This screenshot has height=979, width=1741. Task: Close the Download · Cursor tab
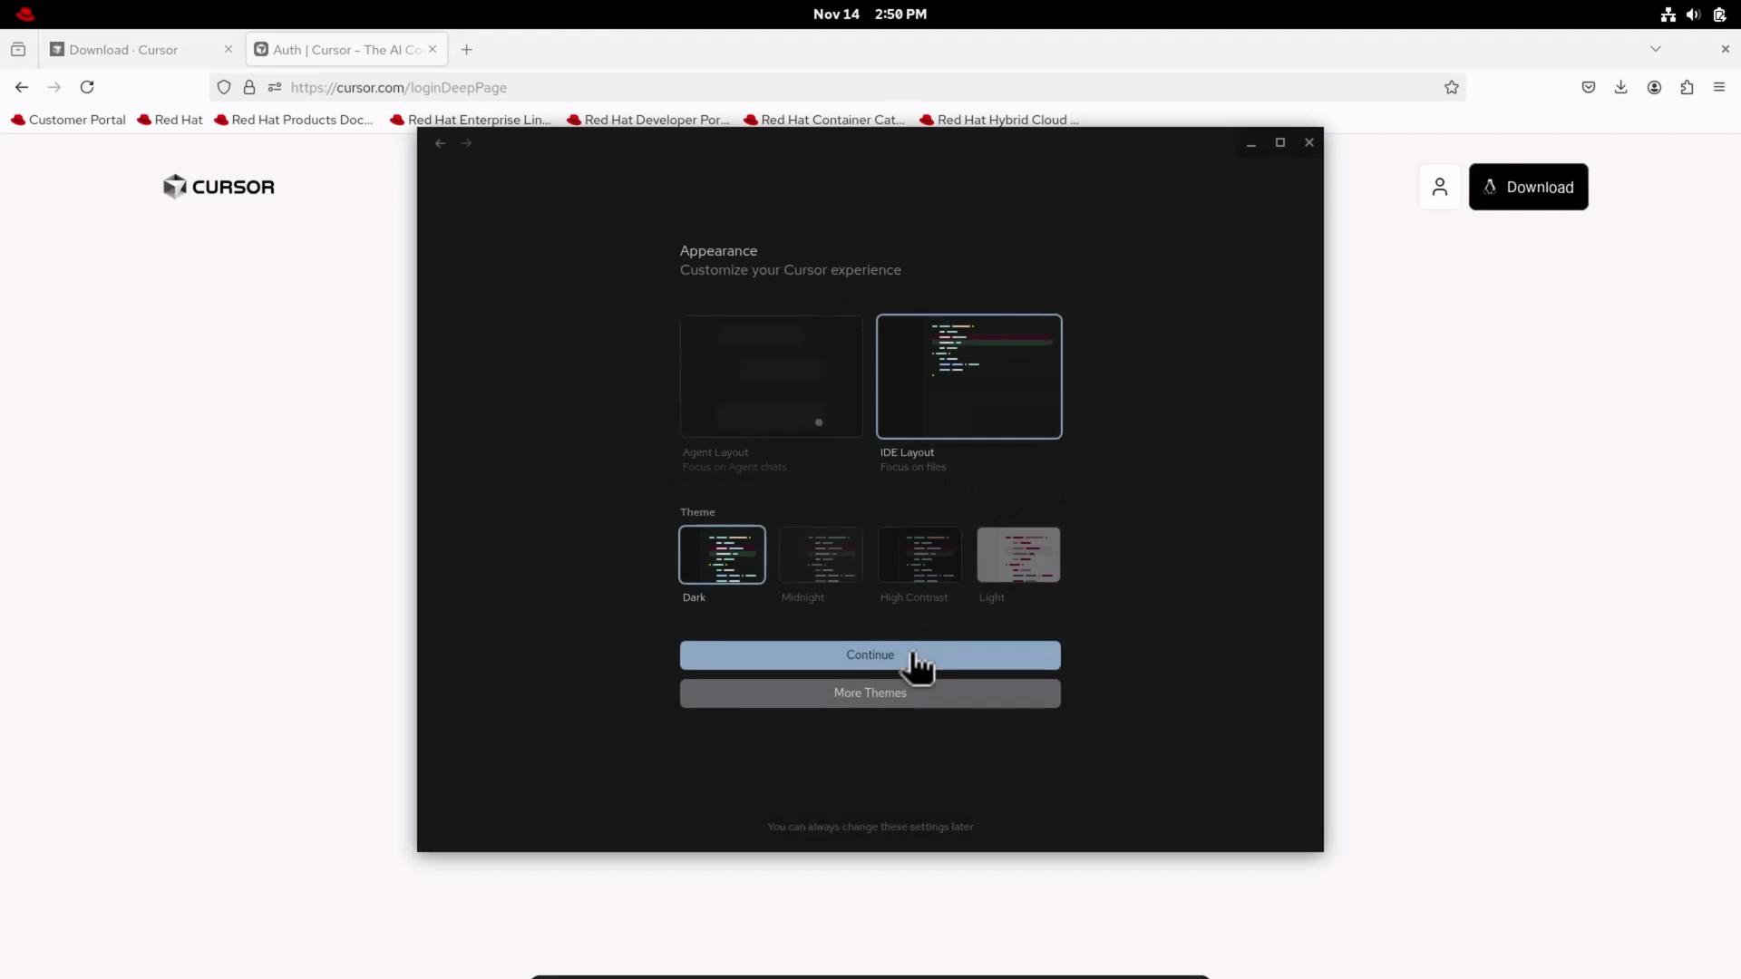coord(229,50)
